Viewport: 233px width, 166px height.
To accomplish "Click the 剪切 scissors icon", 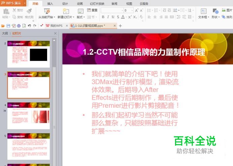I will pos(14,10).
